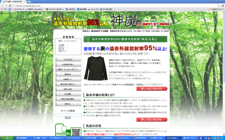Screen dimensions: 225x140
Task: Click the second 詳しくはこちらから red button
Action: click(x=152, y=119)
